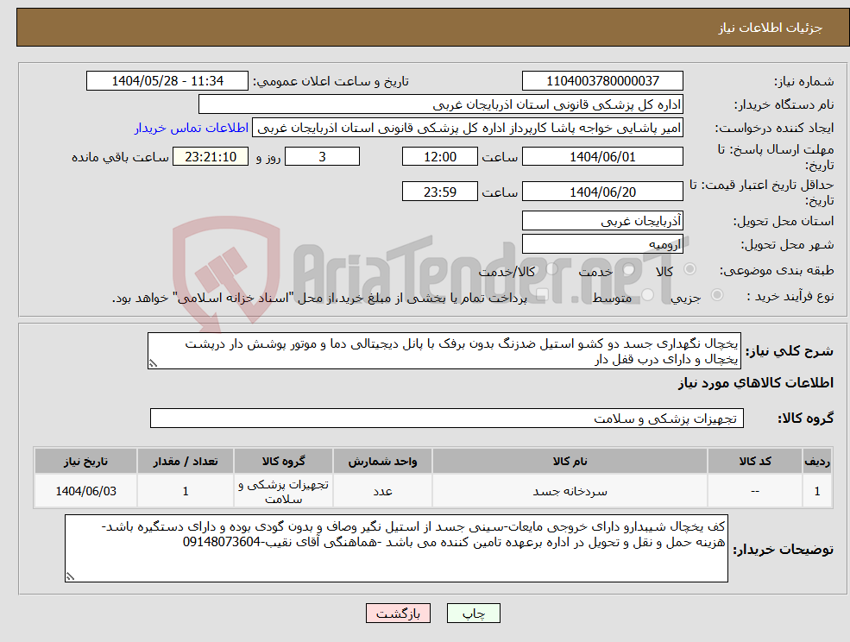Click the واحد شمارش column header
The width and height of the screenshot is (850, 642).
coord(383,461)
